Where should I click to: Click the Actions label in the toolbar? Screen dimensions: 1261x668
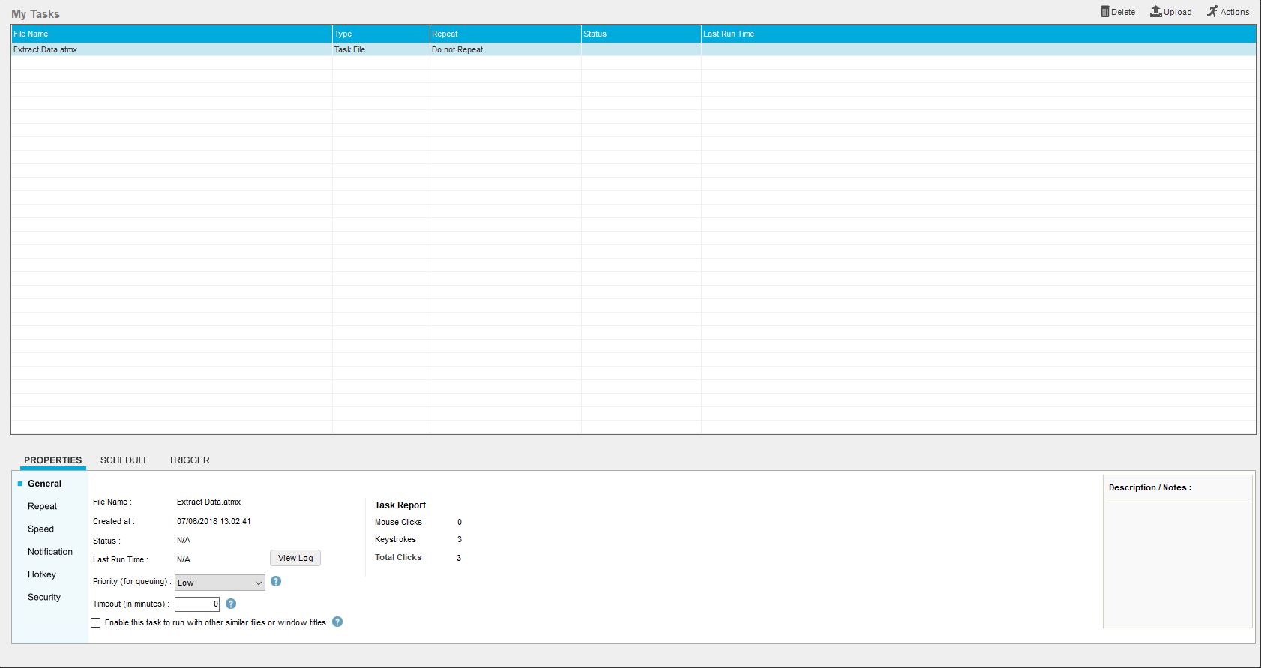(x=1235, y=12)
